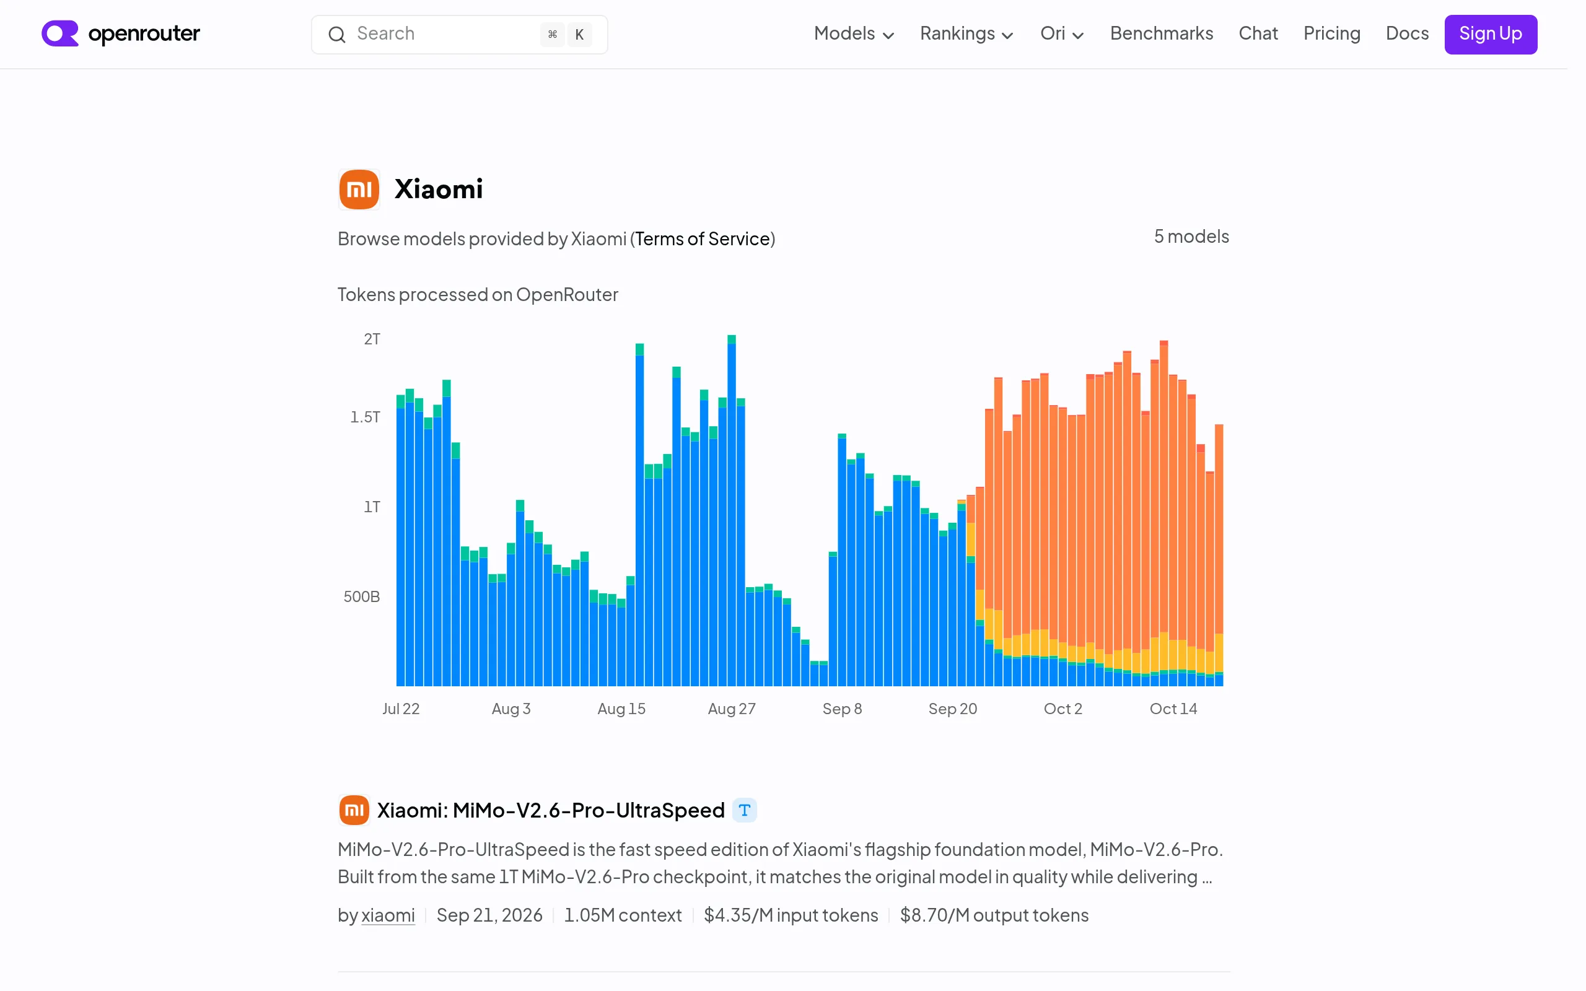The height and width of the screenshot is (991, 1586).
Task: Open the Pricing page
Action: pyautogui.click(x=1332, y=34)
